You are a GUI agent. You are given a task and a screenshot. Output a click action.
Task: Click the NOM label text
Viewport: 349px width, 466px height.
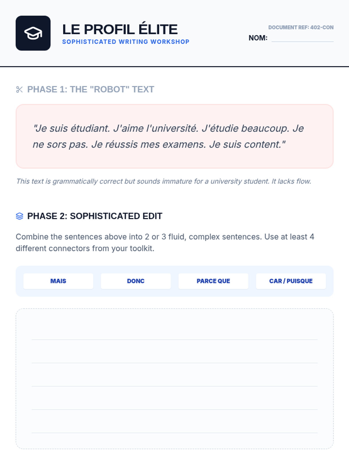click(x=258, y=38)
